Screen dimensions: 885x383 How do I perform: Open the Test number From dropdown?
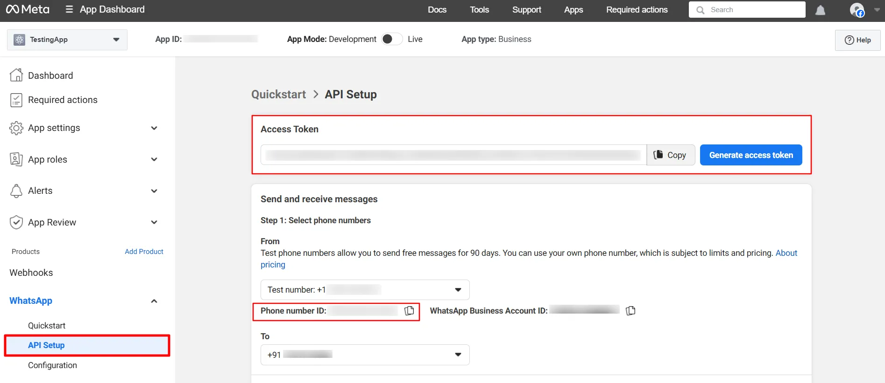tap(365, 290)
